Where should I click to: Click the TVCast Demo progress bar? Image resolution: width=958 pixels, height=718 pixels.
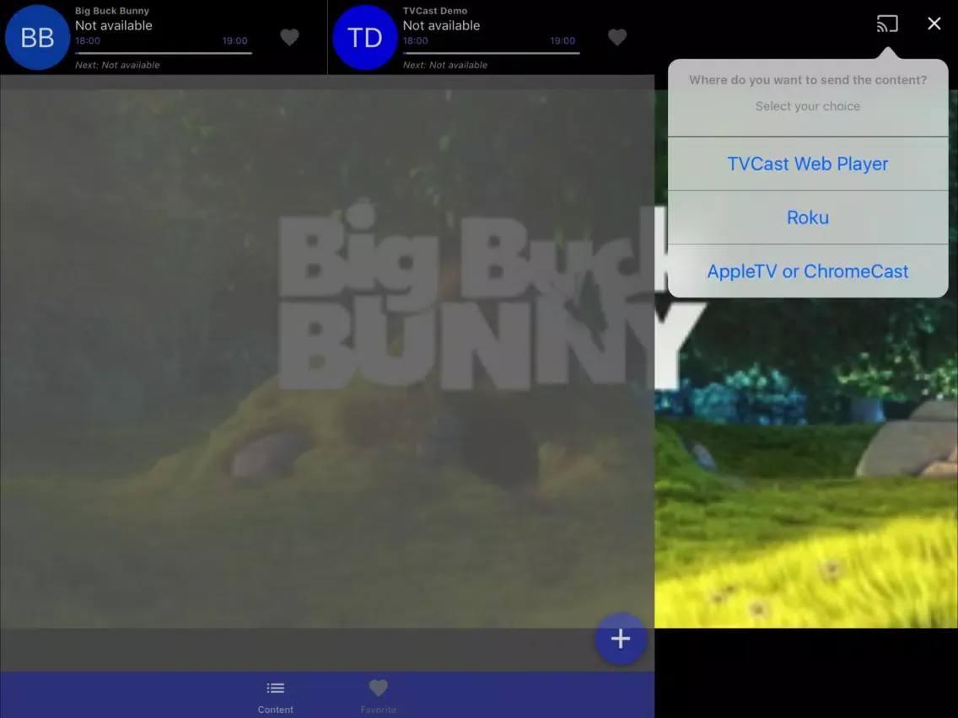tap(491, 53)
